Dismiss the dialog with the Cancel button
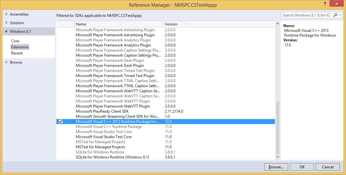 328,167
